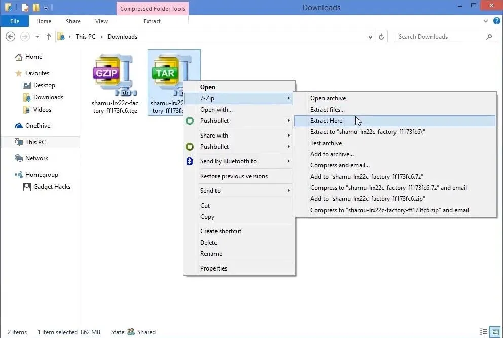Viewport: 503px width, 338px height.
Task: Click the Network icon in sidebar
Action: point(19,158)
